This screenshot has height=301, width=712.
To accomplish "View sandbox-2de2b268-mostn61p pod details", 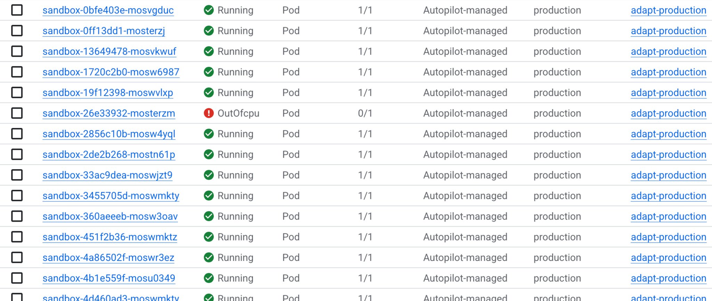I will coord(109,155).
